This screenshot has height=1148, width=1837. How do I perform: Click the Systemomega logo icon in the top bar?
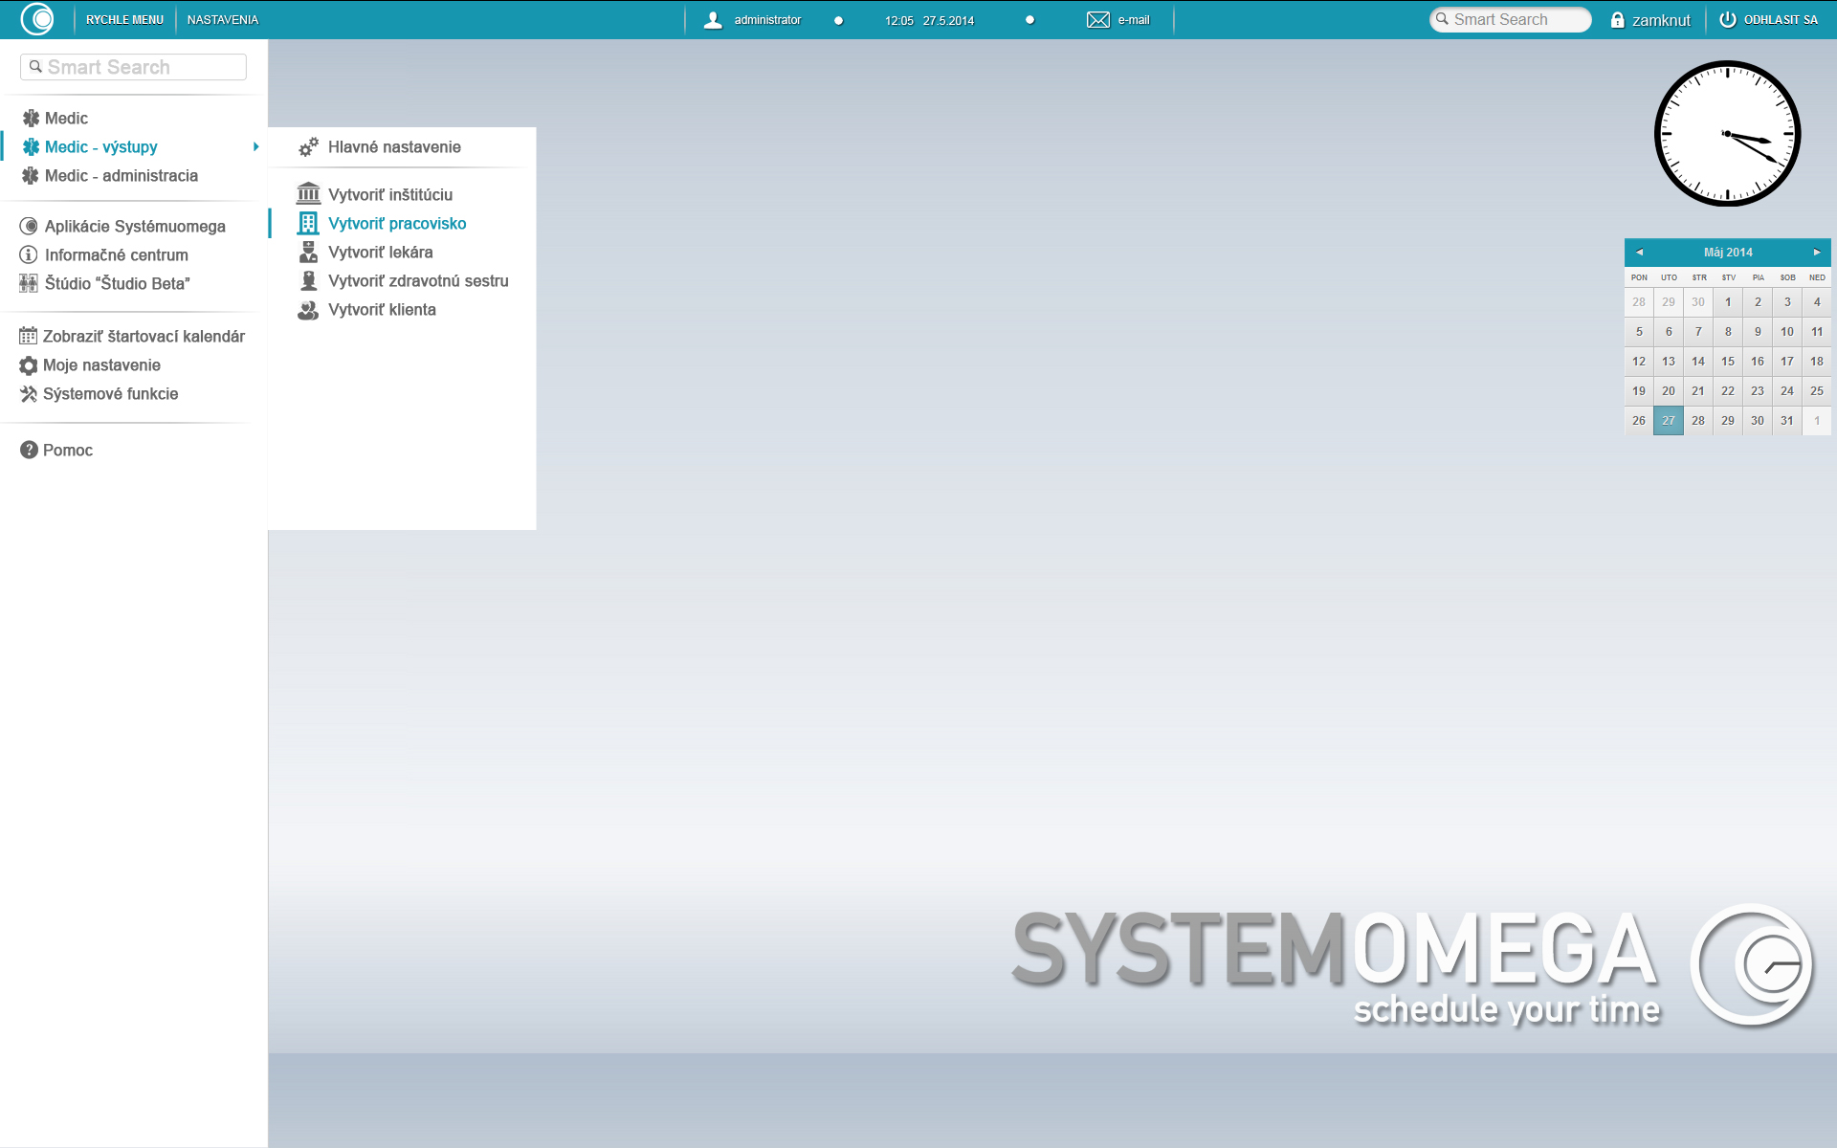tap(37, 19)
